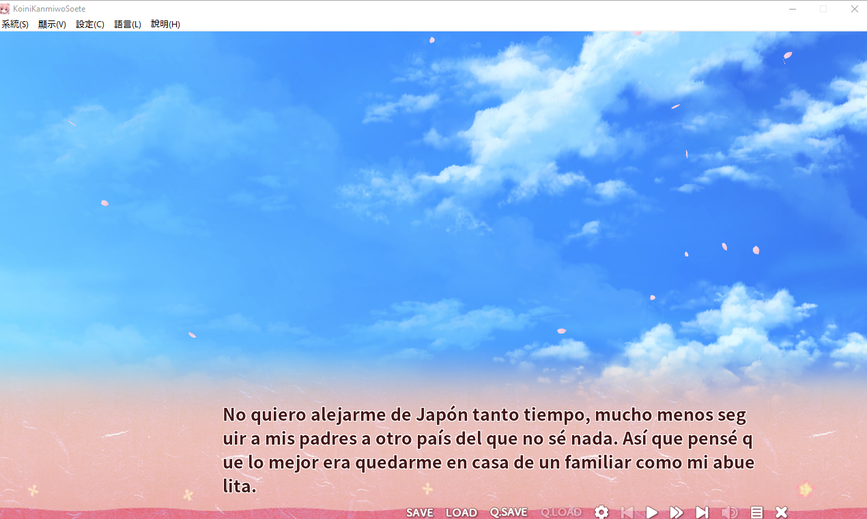Click the LOAD button
The image size is (867, 519).
pyautogui.click(x=461, y=513)
